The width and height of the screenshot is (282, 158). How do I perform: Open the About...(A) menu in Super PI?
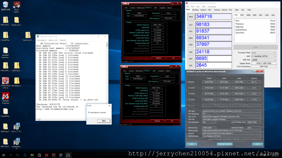tap(53, 40)
